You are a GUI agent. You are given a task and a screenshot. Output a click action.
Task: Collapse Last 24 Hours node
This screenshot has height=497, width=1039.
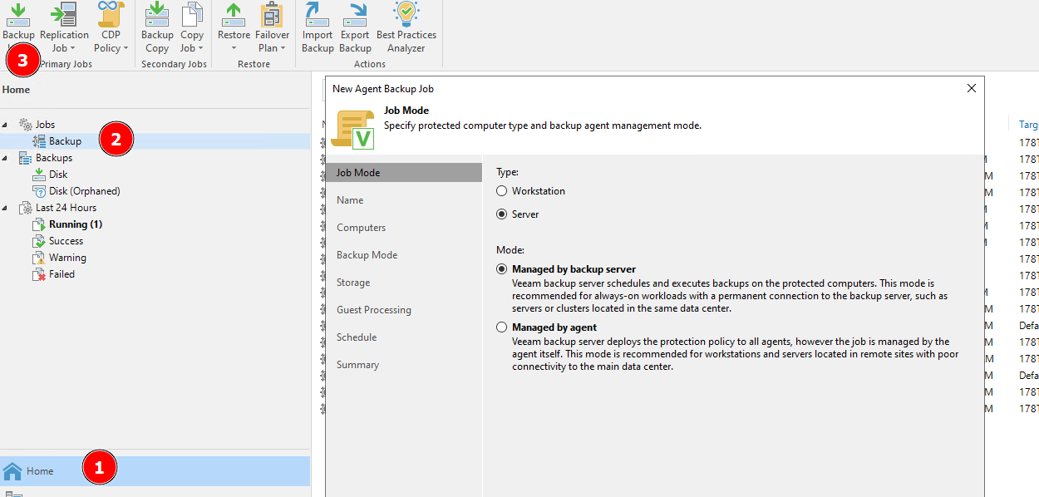[x=5, y=208]
